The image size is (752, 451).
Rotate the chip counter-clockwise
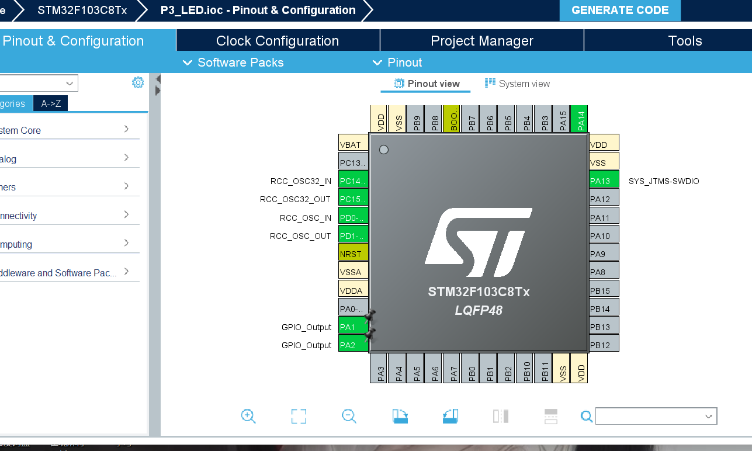450,416
